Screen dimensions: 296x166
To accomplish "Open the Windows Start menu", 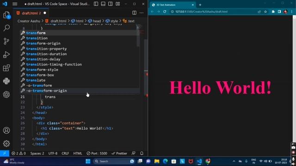I will point(88,161).
